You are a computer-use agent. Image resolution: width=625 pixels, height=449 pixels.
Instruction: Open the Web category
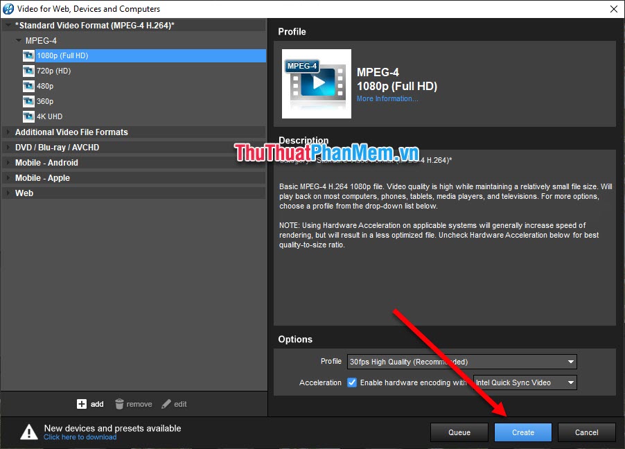pos(7,193)
